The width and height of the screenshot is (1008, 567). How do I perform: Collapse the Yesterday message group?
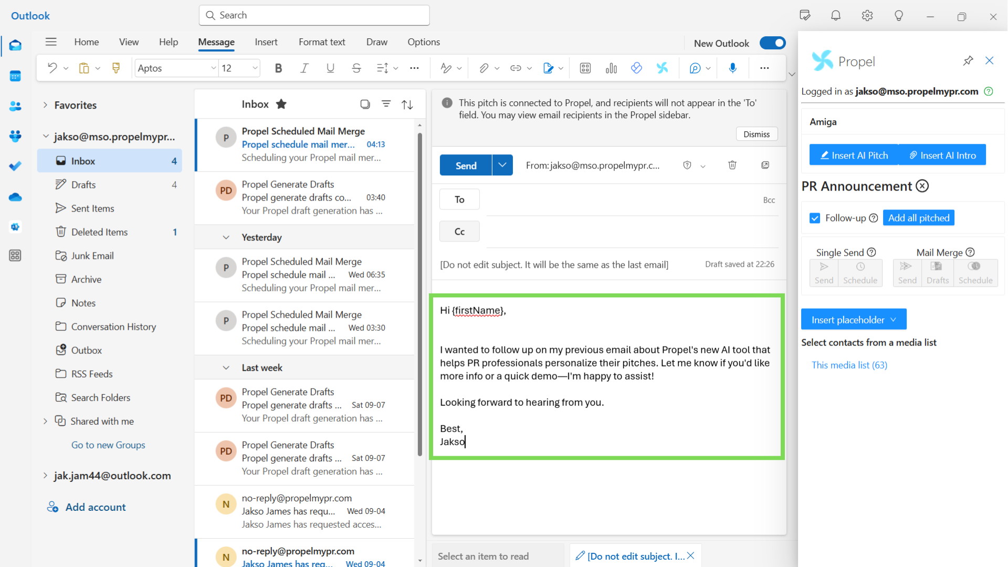pyautogui.click(x=226, y=237)
